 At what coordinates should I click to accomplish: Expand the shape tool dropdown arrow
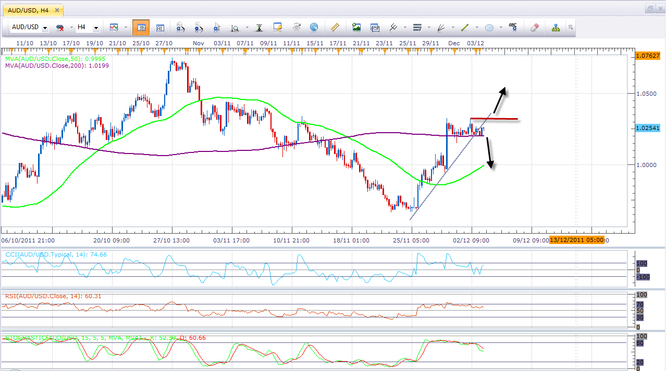pos(501,28)
